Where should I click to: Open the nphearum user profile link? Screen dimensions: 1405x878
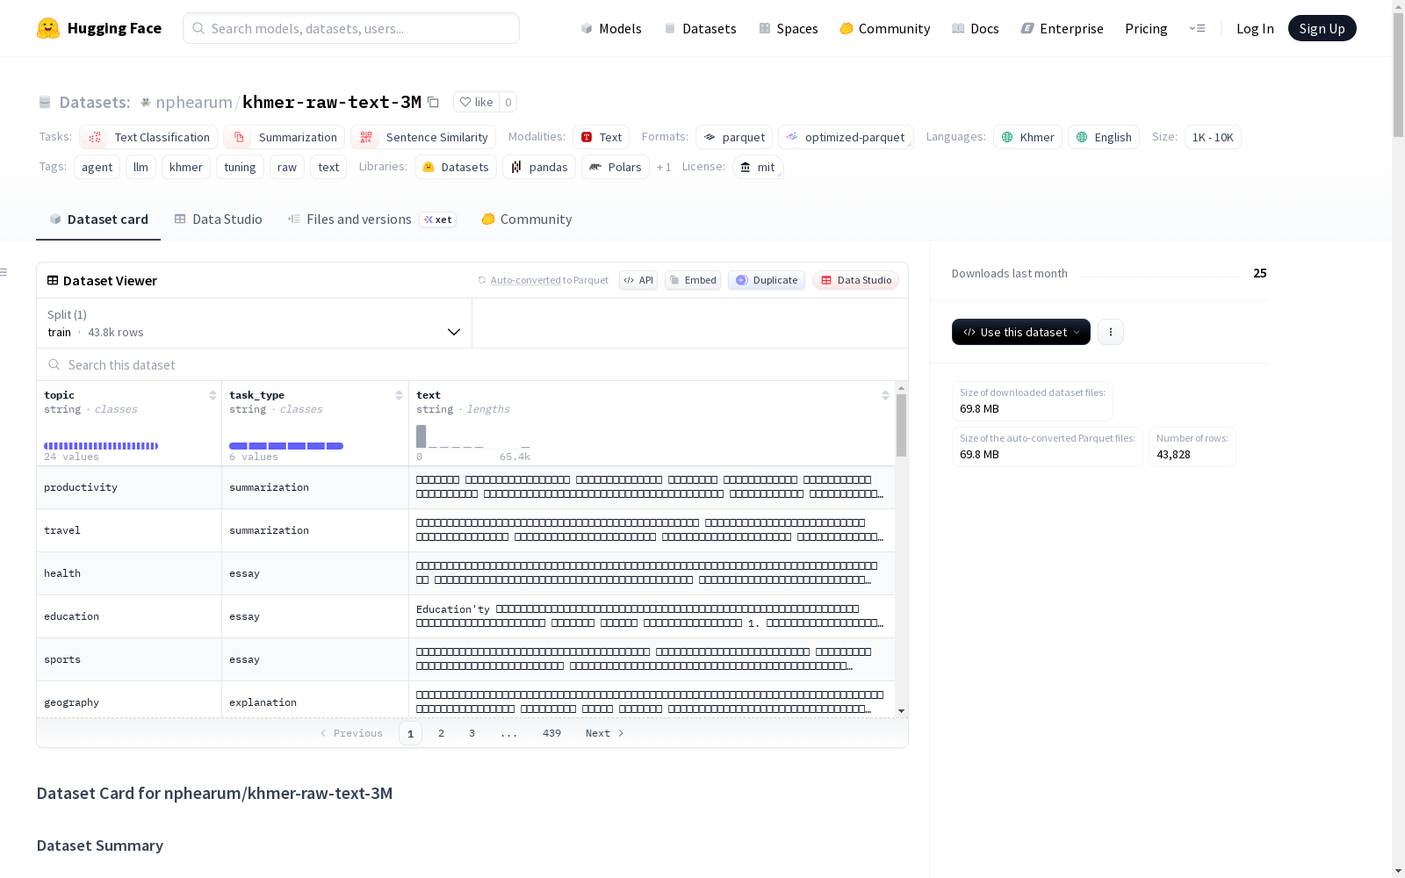click(x=194, y=102)
